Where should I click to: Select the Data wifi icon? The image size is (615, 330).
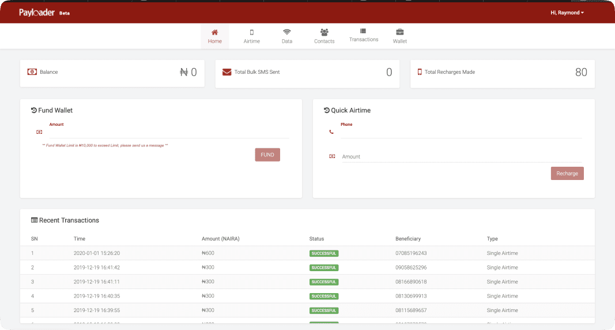click(287, 32)
